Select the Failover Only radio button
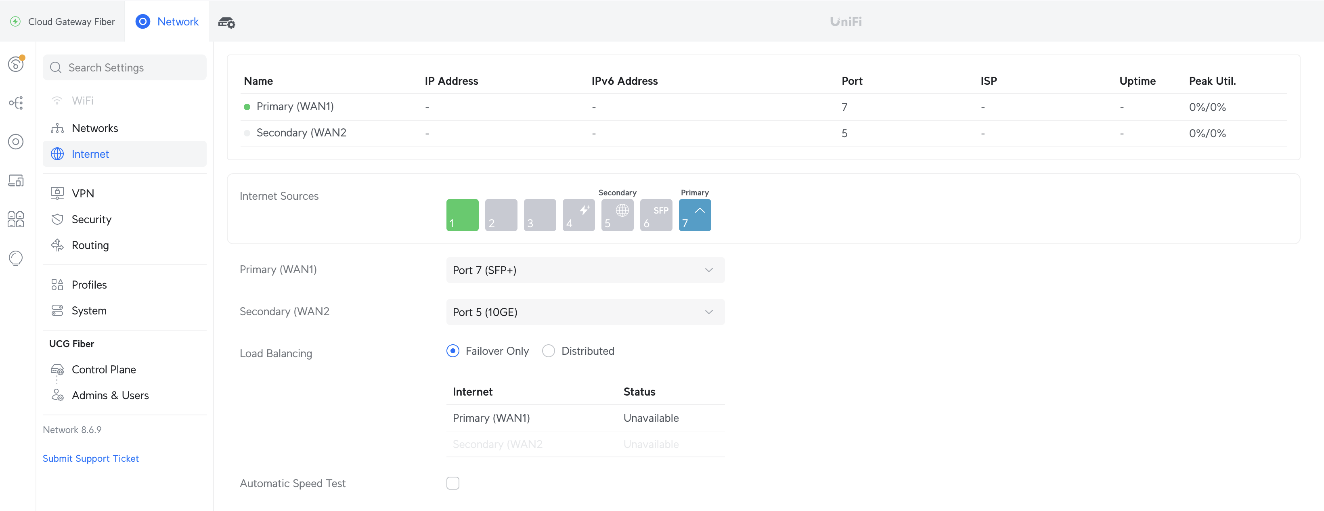This screenshot has width=1324, height=511. pyautogui.click(x=453, y=351)
